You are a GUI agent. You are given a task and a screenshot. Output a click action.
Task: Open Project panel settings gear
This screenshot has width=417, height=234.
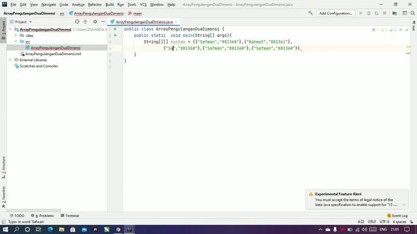click(95, 21)
